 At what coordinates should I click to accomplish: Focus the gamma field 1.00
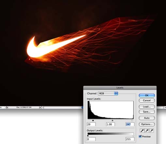point(110,124)
